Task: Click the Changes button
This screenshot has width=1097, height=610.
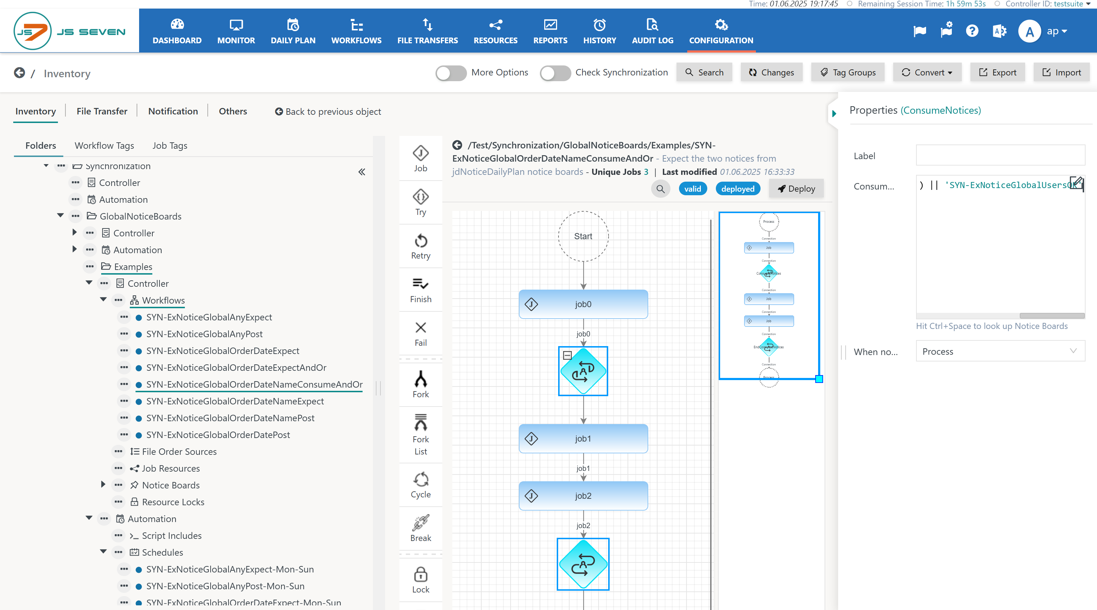Action: [771, 73]
